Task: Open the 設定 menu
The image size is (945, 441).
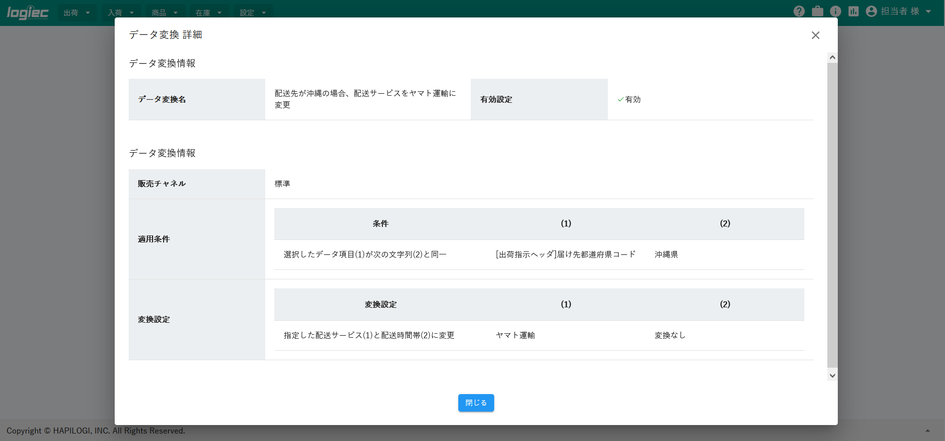Action: pos(253,13)
